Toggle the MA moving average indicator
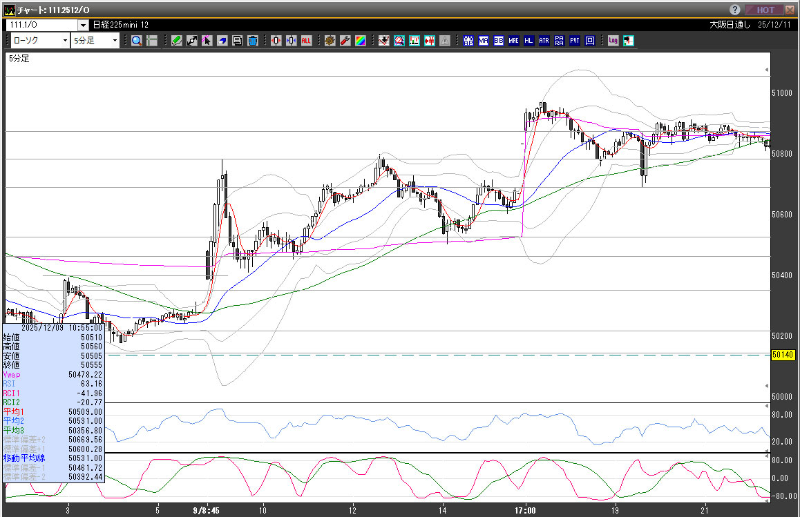Viewport: 800px width, 517px height. [484, 41]
